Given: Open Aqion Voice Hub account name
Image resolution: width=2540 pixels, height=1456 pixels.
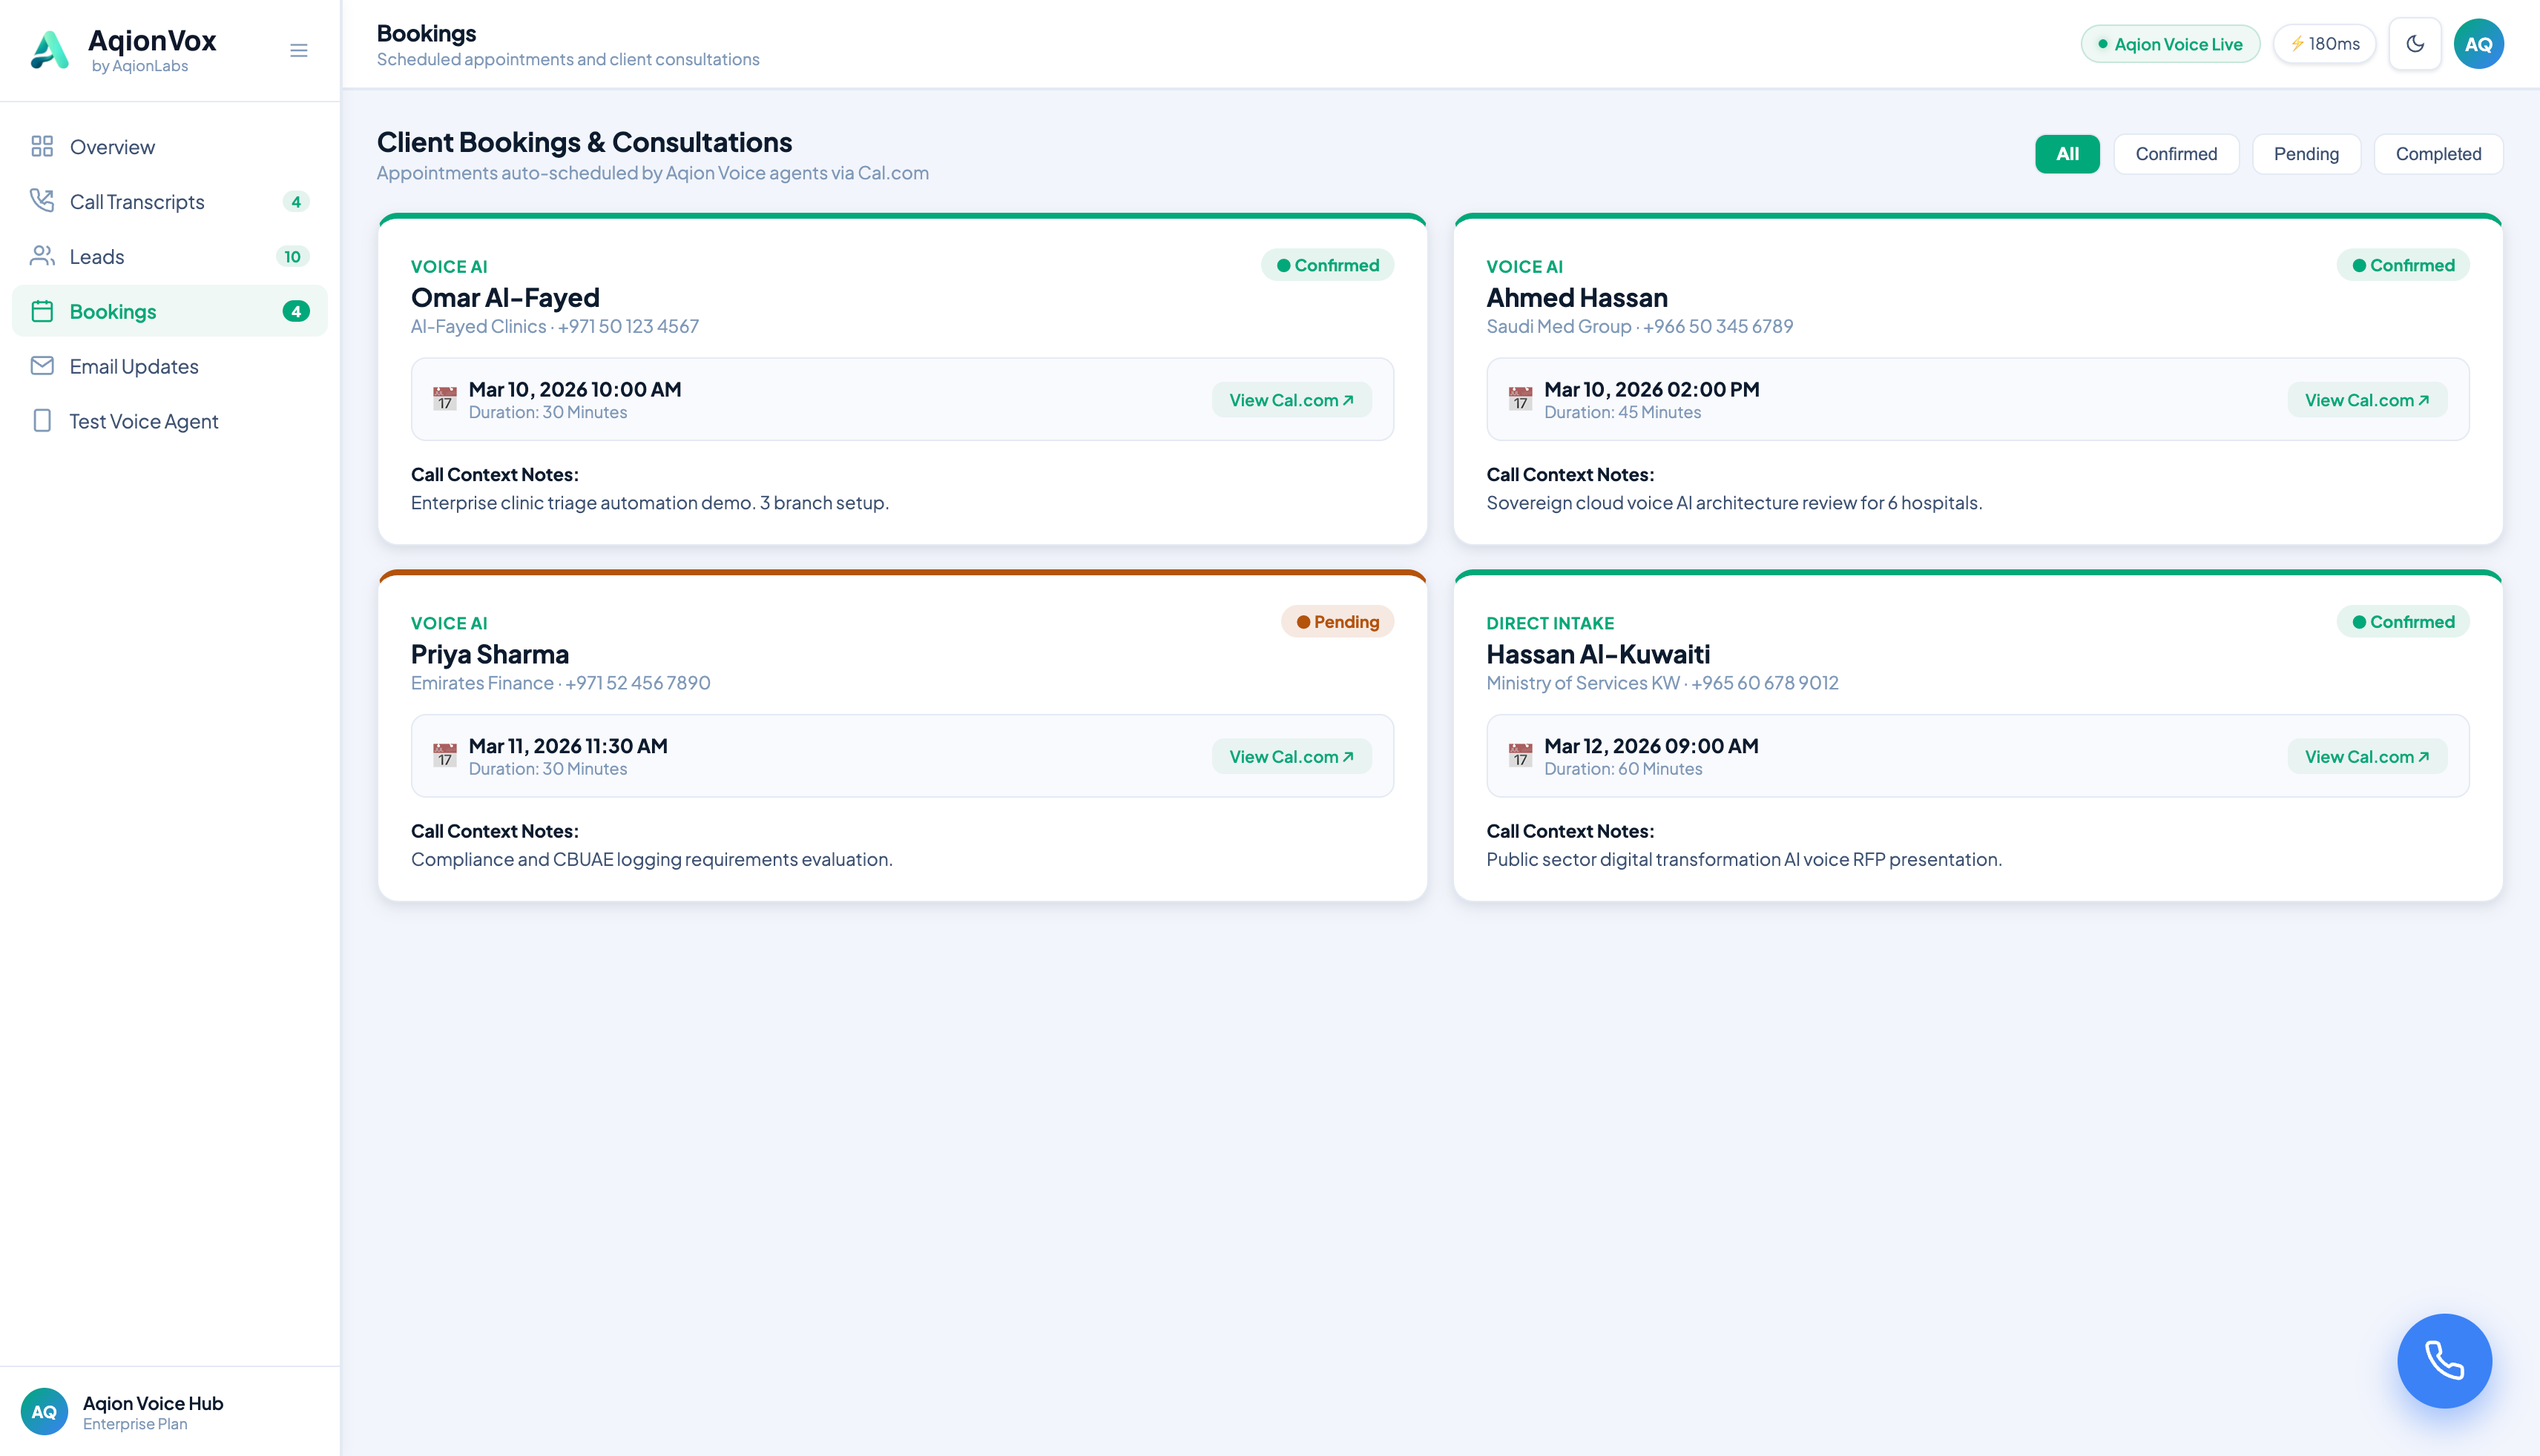Looking at the screenshot, I should pos(153,1403).
